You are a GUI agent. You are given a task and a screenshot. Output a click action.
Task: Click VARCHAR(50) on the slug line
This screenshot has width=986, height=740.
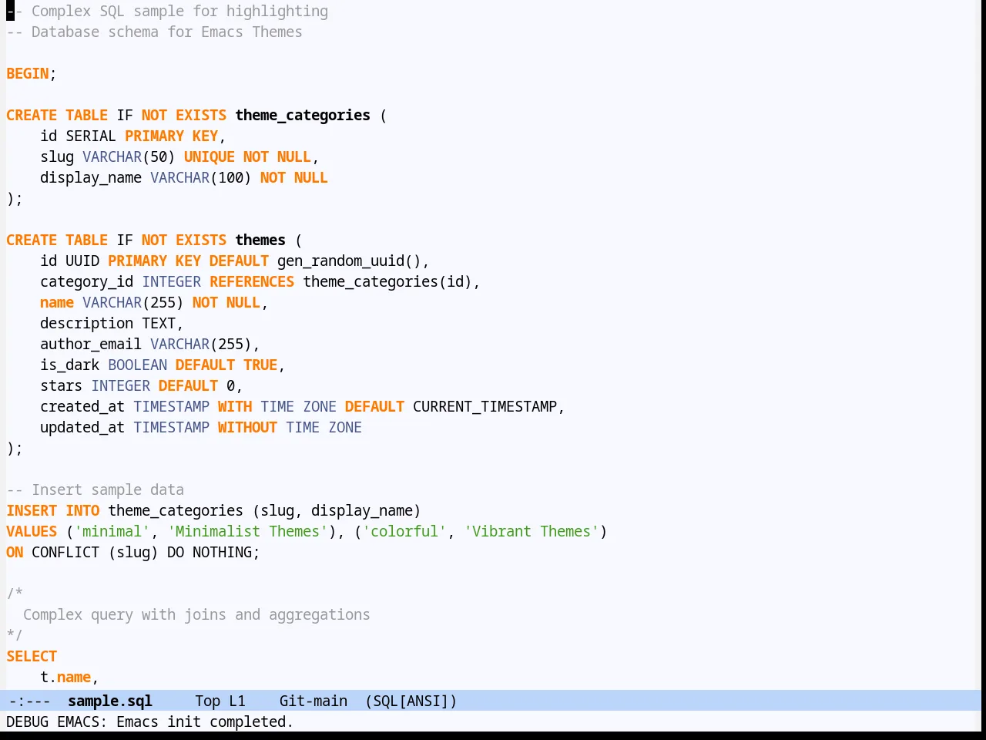point(129,156)
